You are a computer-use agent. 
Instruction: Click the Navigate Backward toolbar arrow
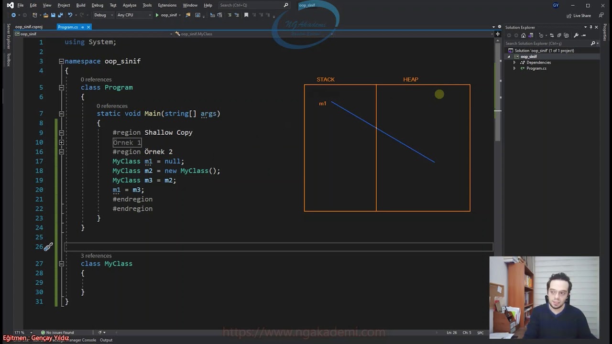tap(13, 15)
